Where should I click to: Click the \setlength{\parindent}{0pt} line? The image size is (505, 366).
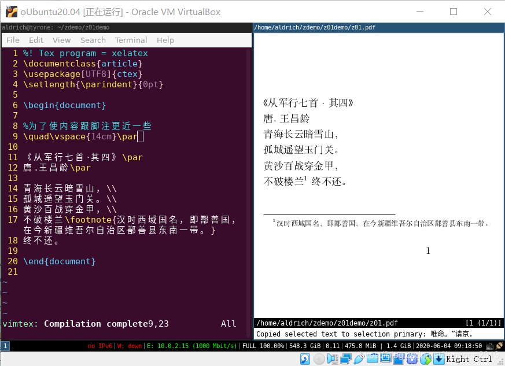(x=93, y=84)
